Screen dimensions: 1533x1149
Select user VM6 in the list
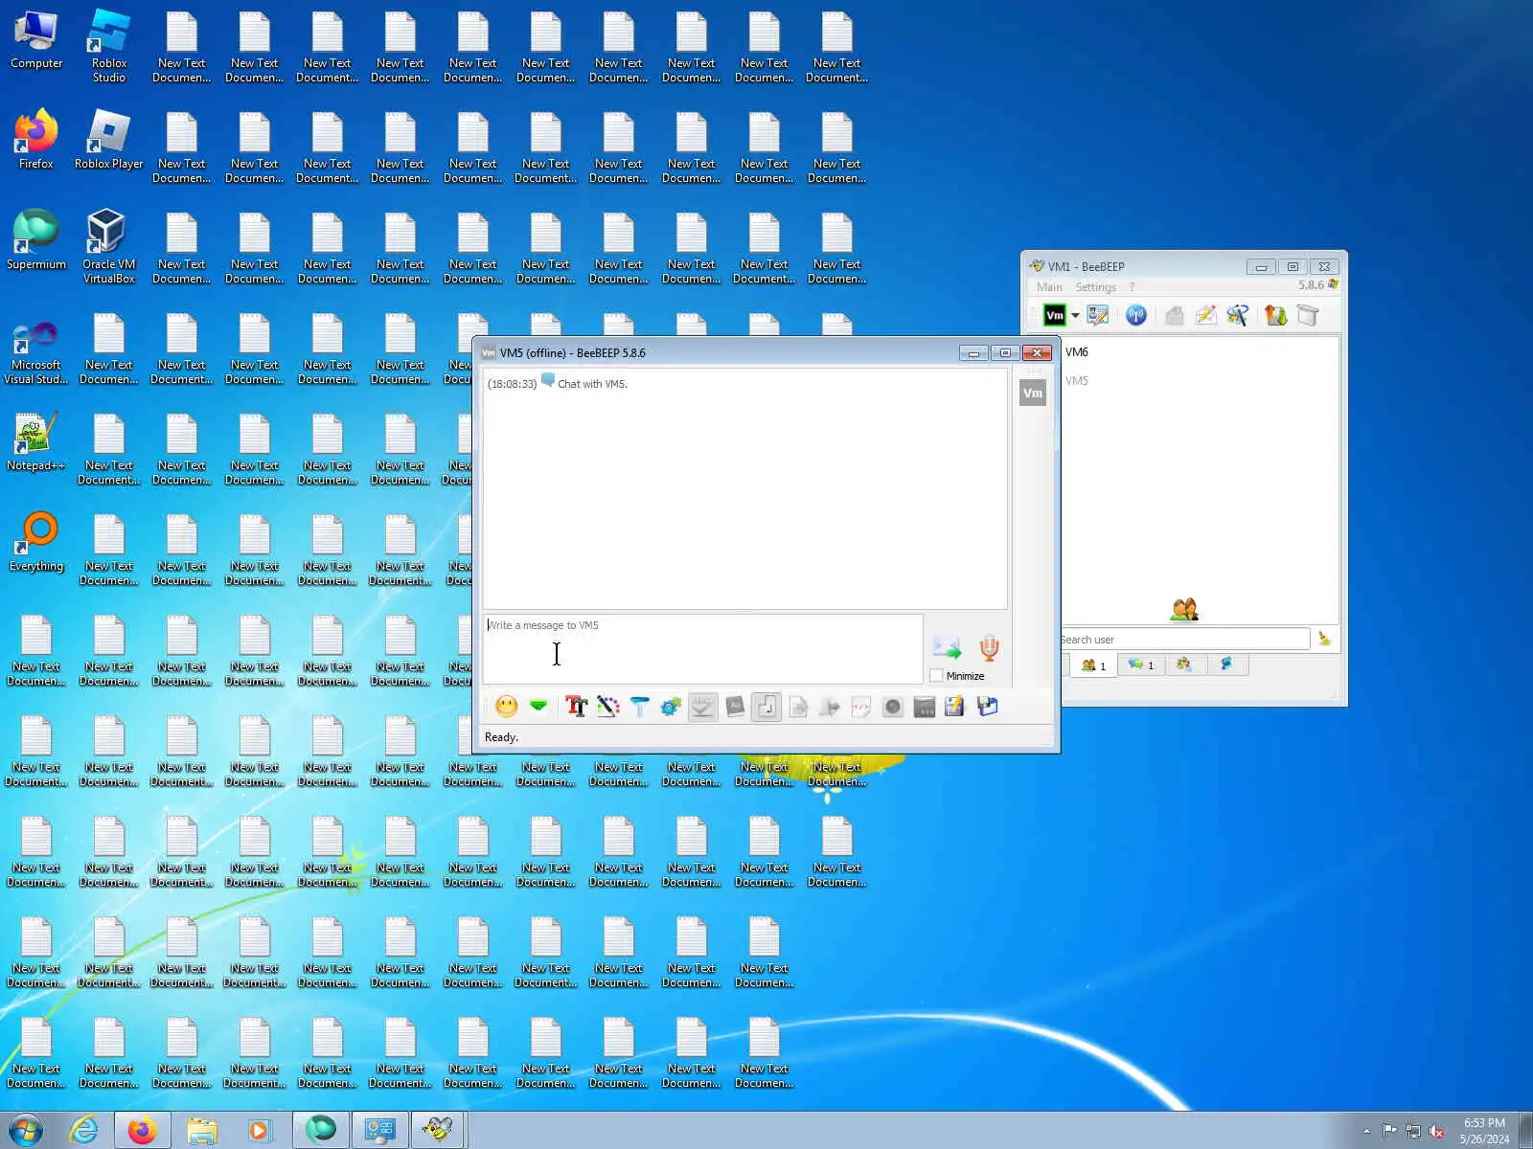tap(1077, 352)
